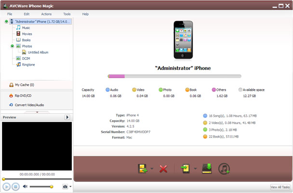This screenshot has height=193, width=293.
Task: Click the red delete X icon
Action: [163, 169]
